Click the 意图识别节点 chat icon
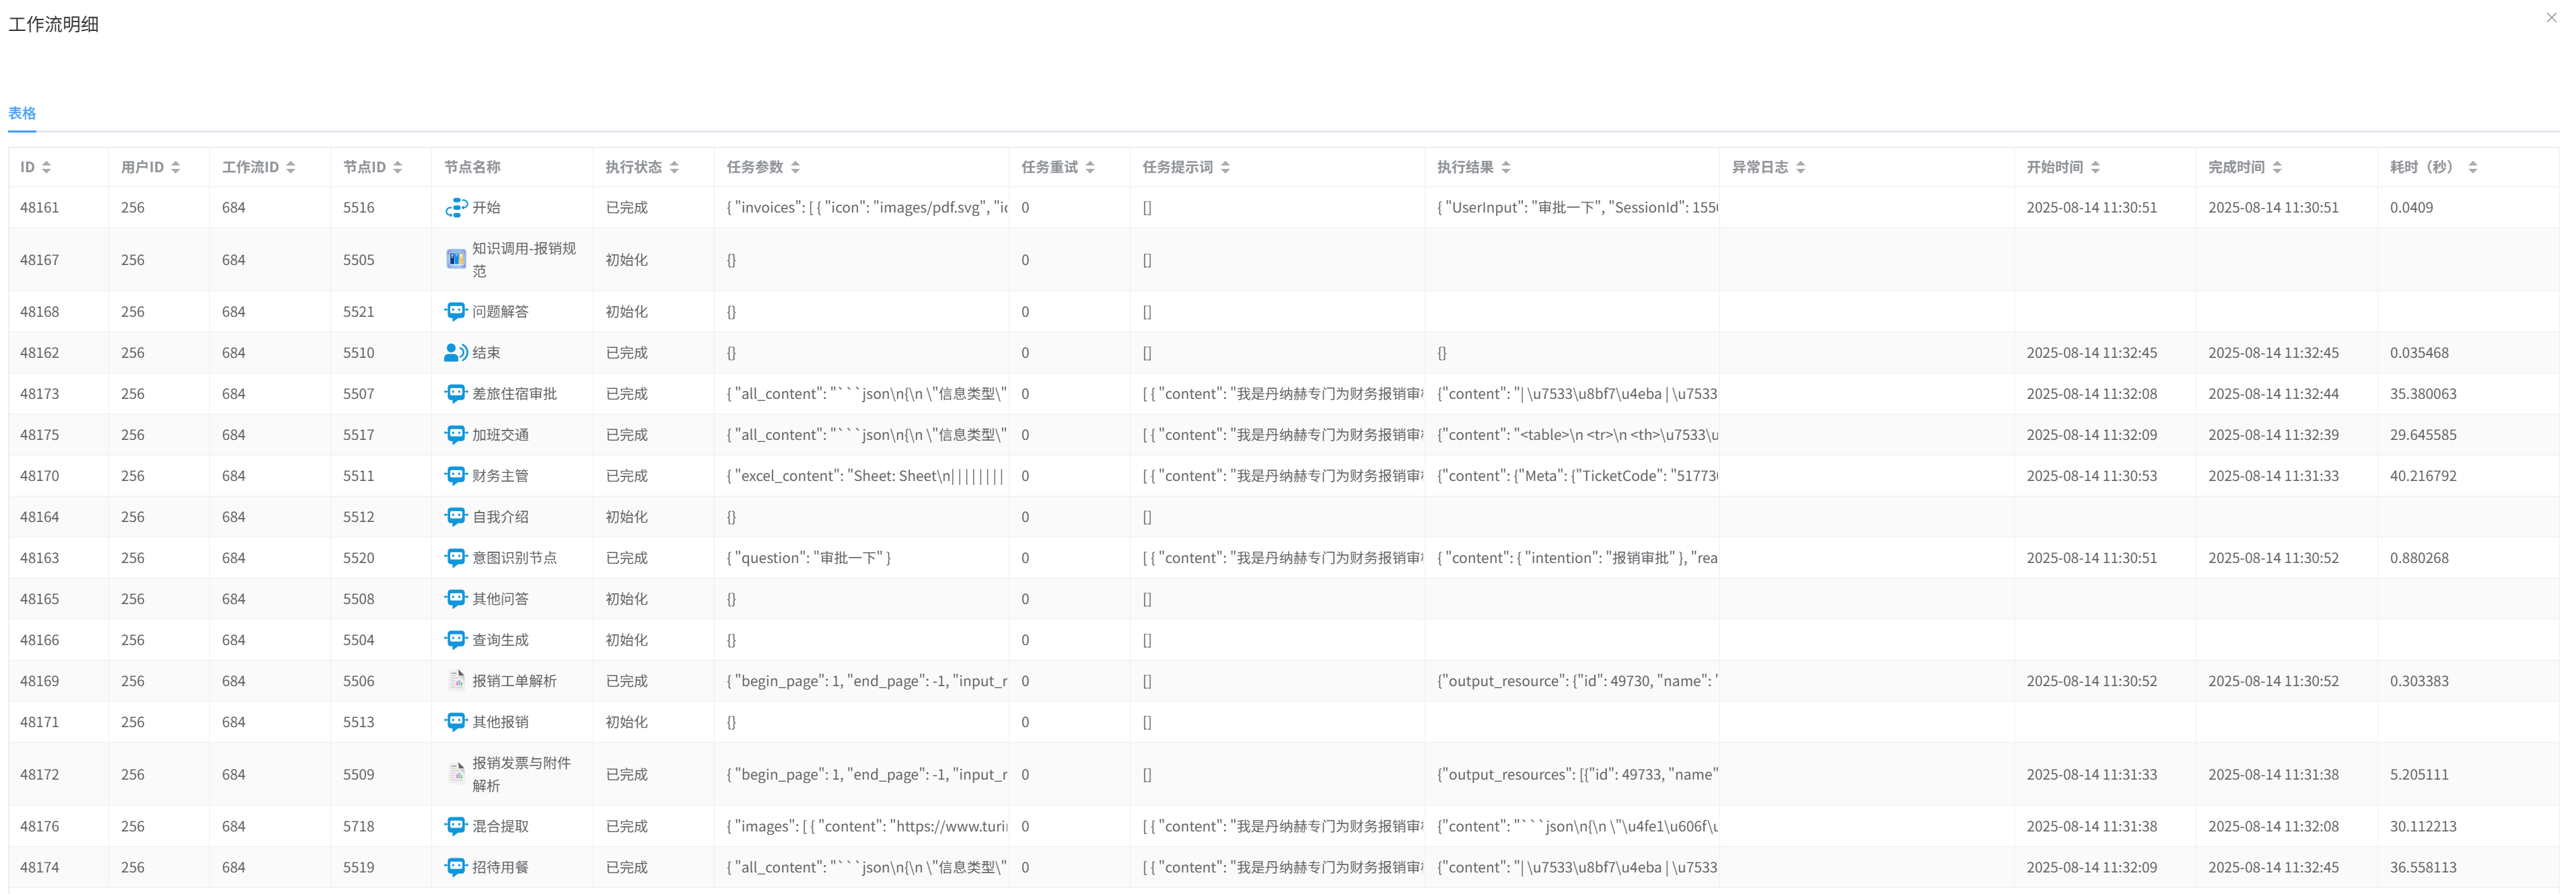 click(x=456, y=558)
